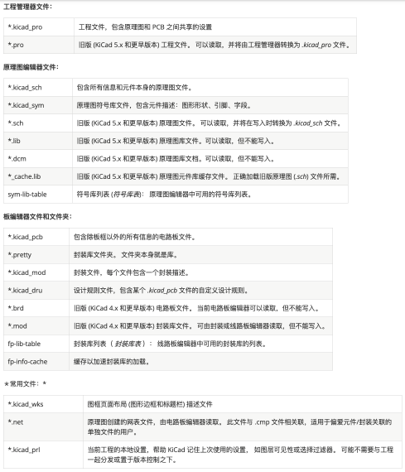The height and width of the screenshot is (472, 405).
Task: Click the *.kicad_pro table cell
Action: pyautogui.click(x=39, y=27)
